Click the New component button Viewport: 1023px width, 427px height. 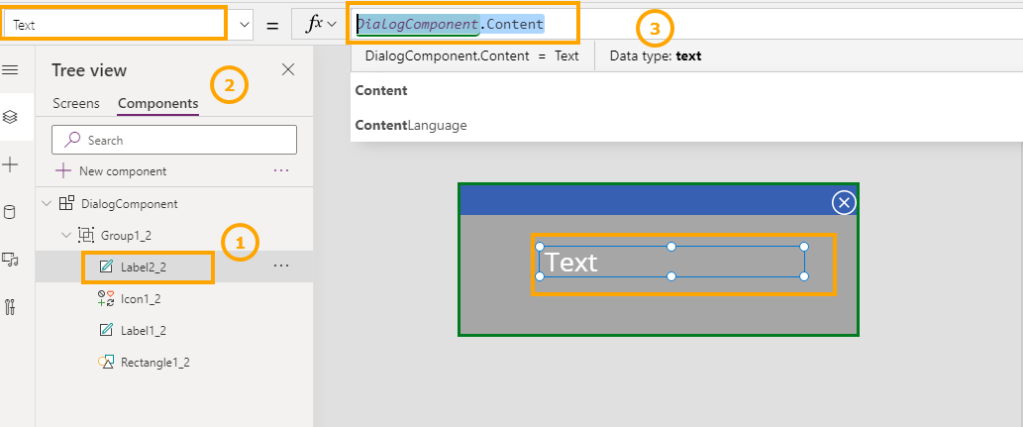coord(111,170)
